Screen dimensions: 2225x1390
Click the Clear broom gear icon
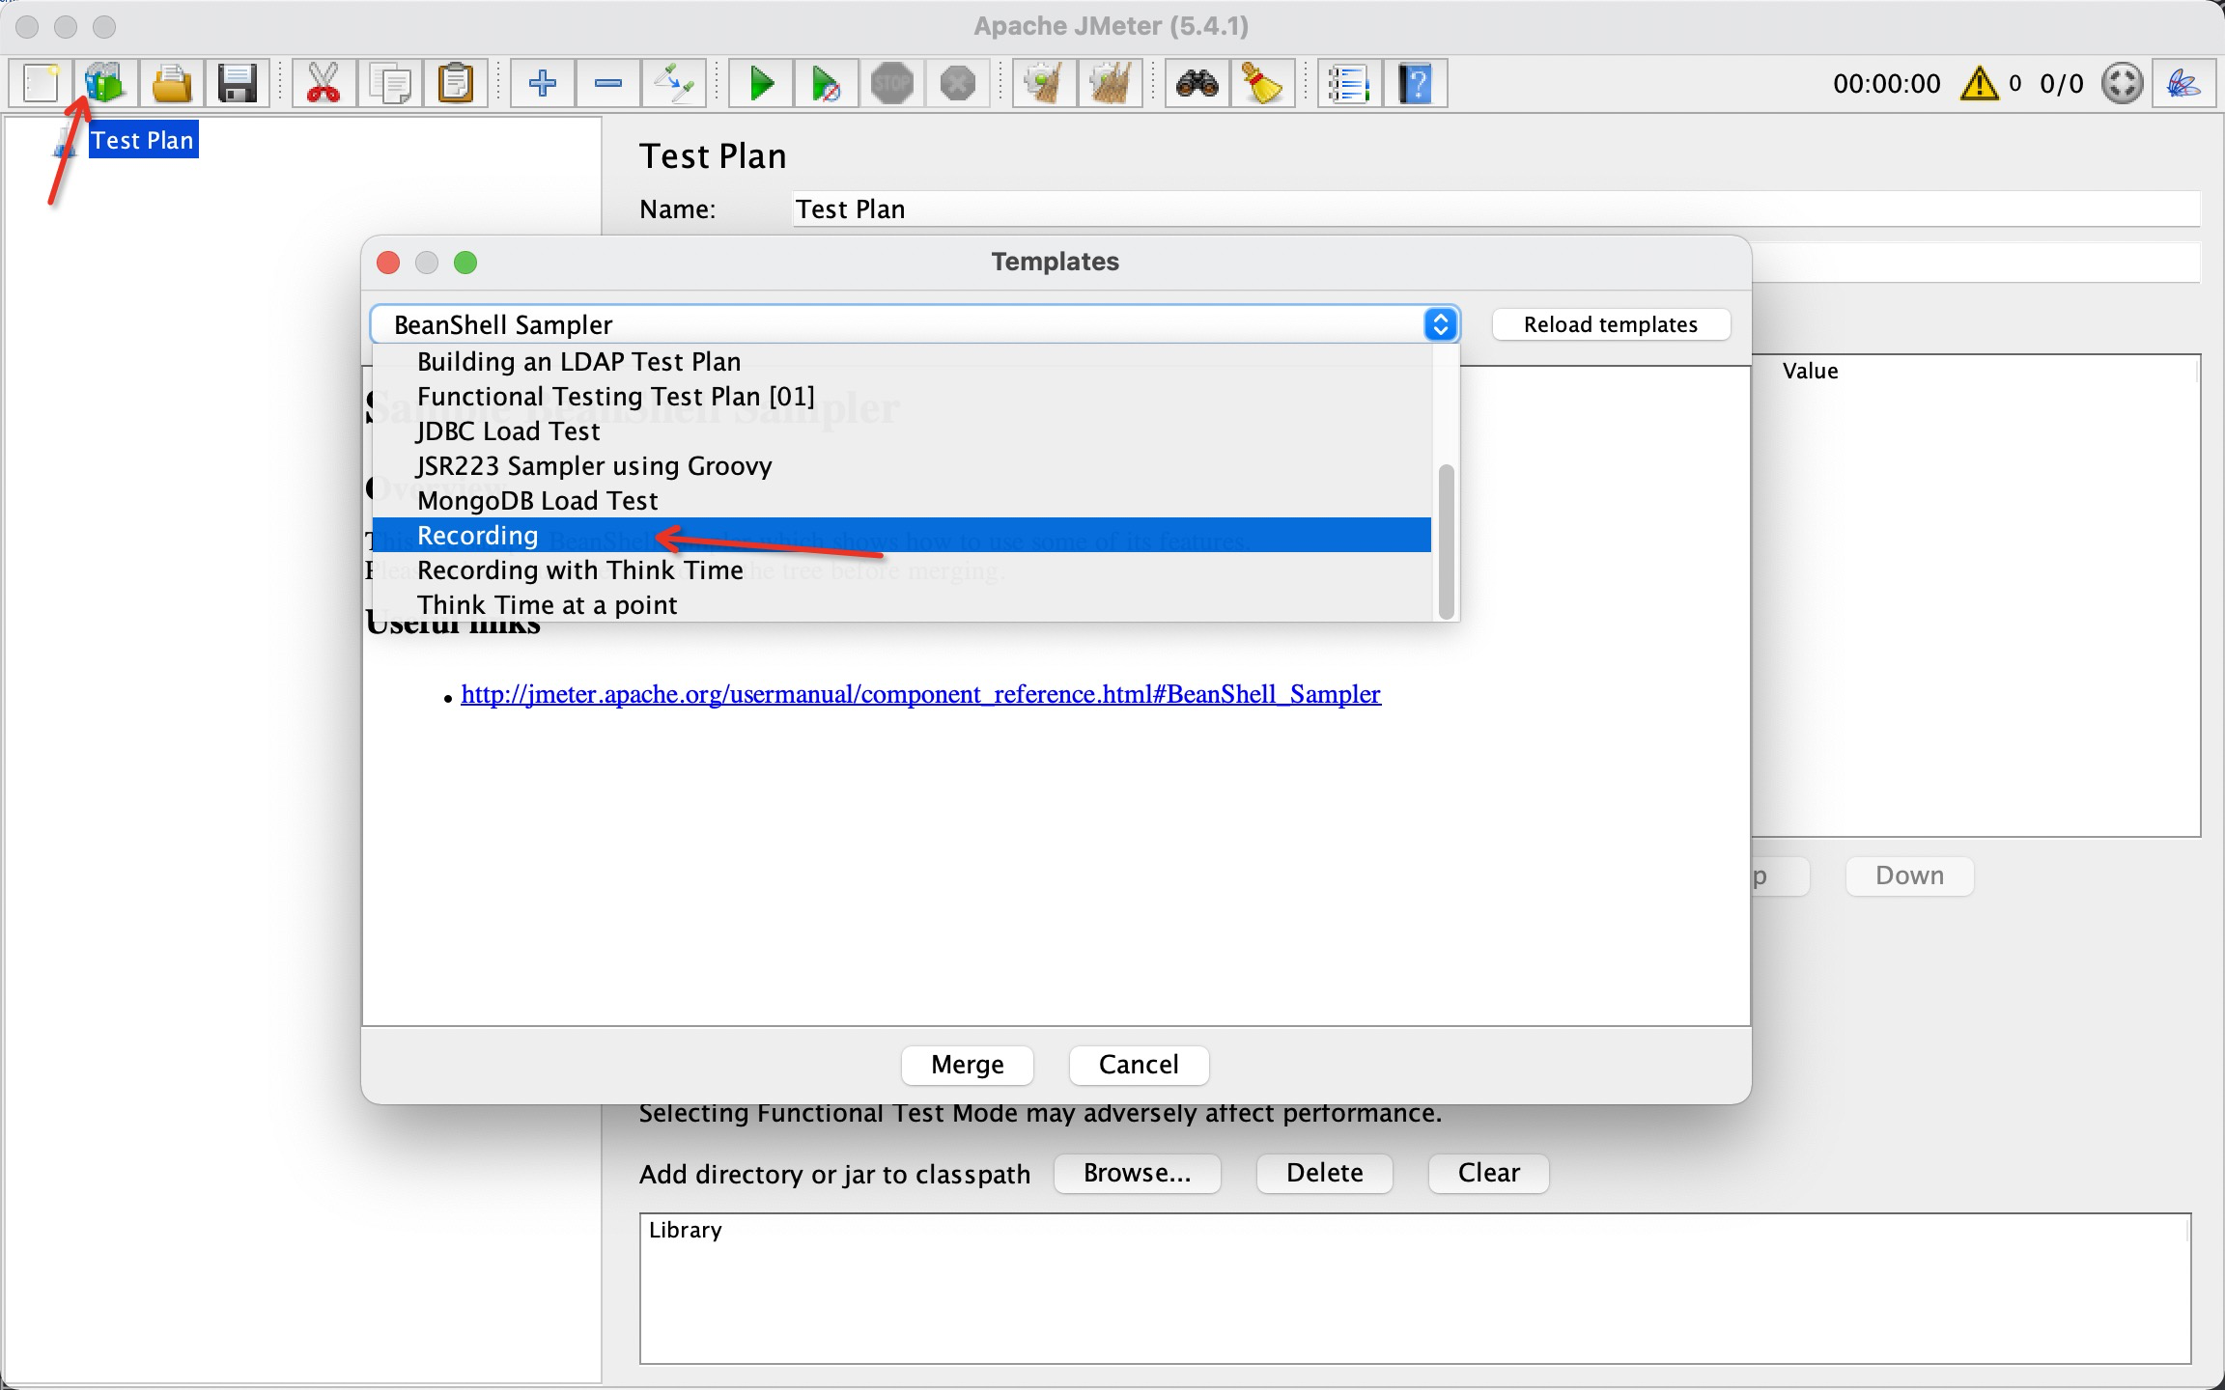coord(1044,83)
